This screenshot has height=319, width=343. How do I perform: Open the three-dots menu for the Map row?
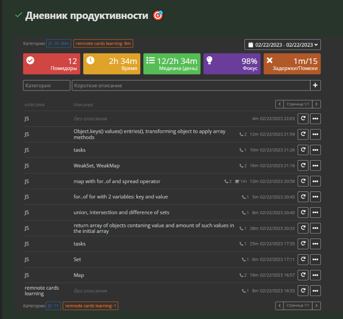pyautogui.click(x=315, y=275)
